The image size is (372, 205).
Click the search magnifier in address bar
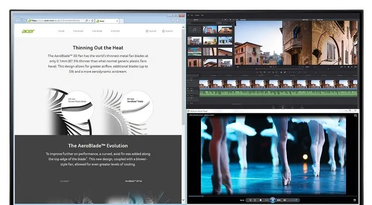pyautogui.click(x=86, y=21)
